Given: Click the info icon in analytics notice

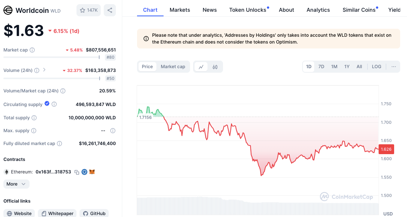Looking at the screenshot, I should tap(146, 39).
